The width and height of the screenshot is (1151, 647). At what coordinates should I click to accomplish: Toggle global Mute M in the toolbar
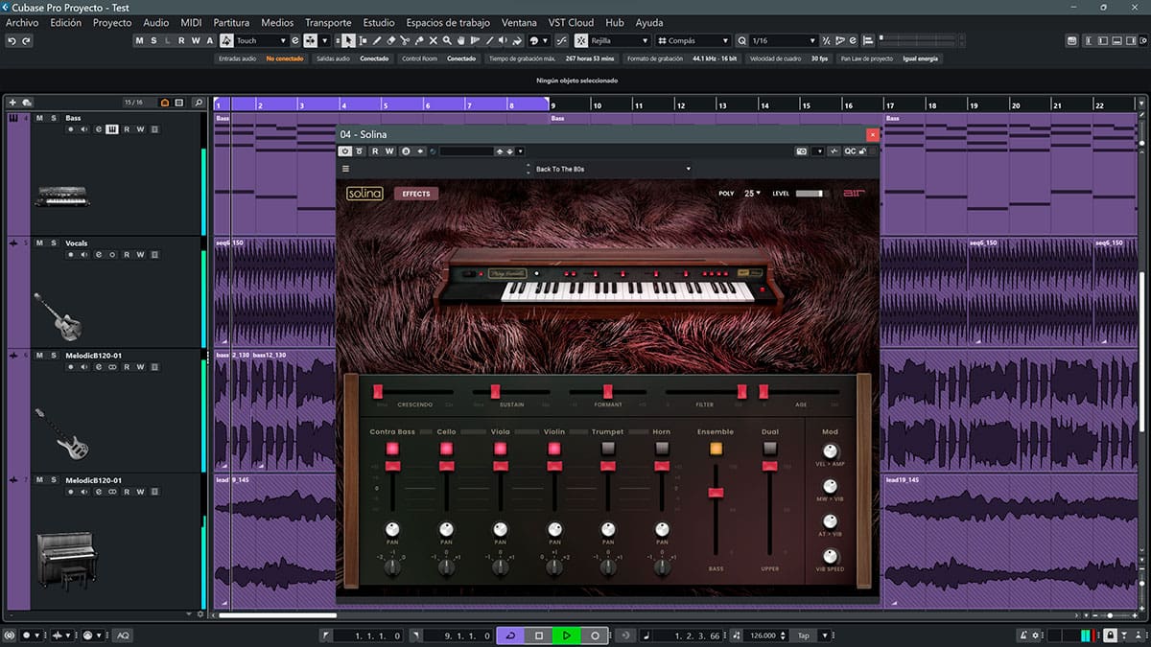[140, 41]
